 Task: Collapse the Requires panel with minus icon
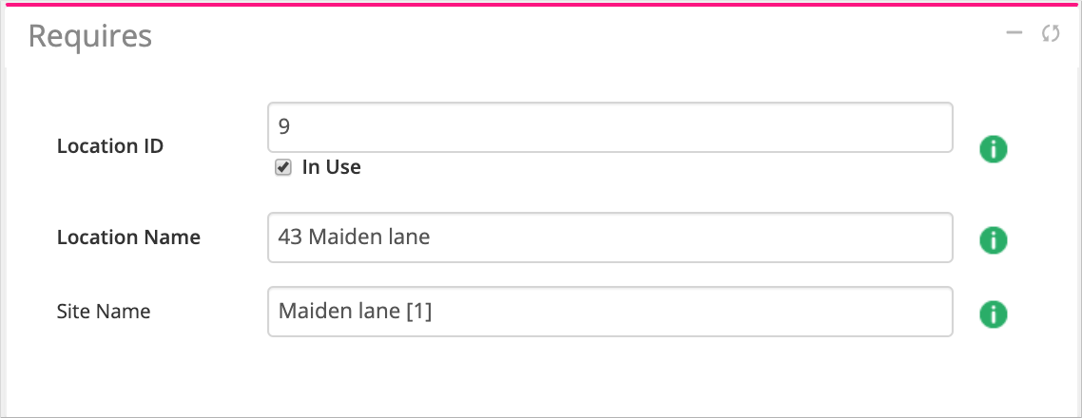pos(1014,33)
